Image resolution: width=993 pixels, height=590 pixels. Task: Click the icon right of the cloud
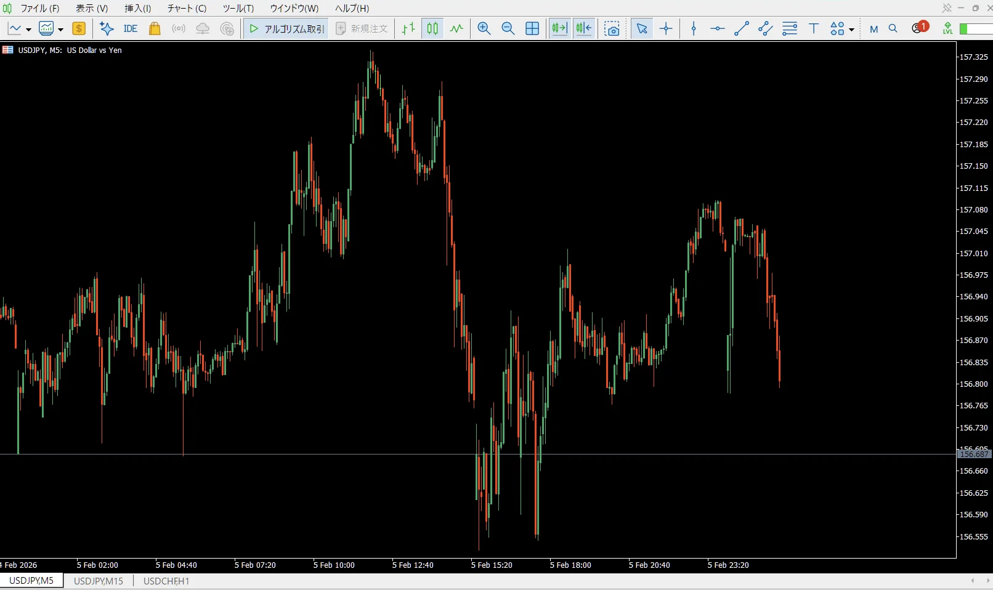point(227,28)
